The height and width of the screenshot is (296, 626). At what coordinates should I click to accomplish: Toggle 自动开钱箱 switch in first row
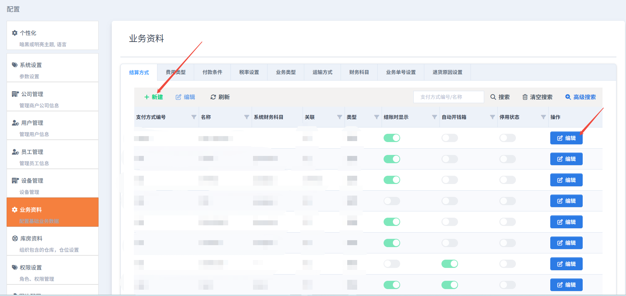[x=450, y=138]
